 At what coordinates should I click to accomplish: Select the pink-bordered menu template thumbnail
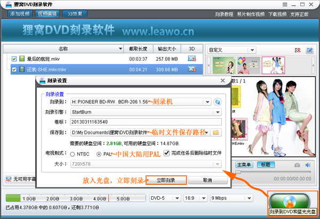273,65
